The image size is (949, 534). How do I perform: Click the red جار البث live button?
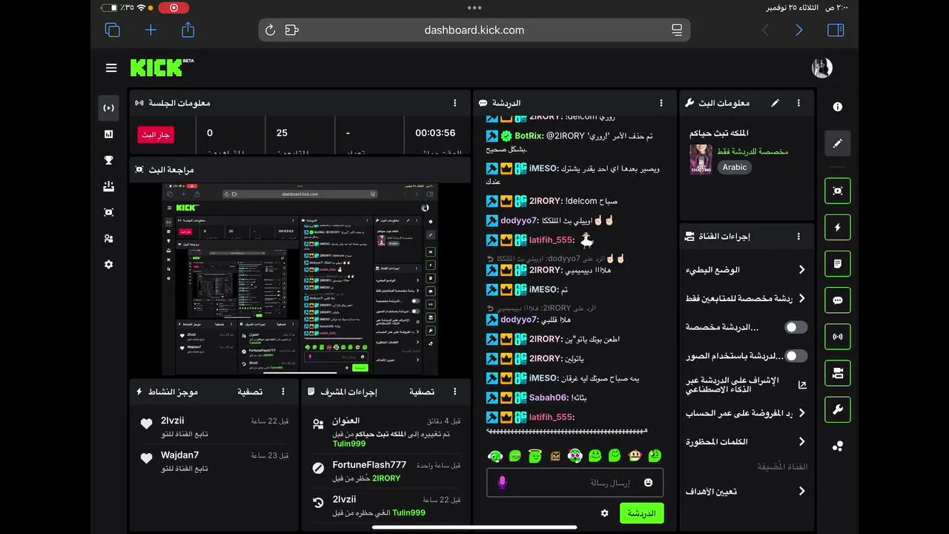(156, 135)
